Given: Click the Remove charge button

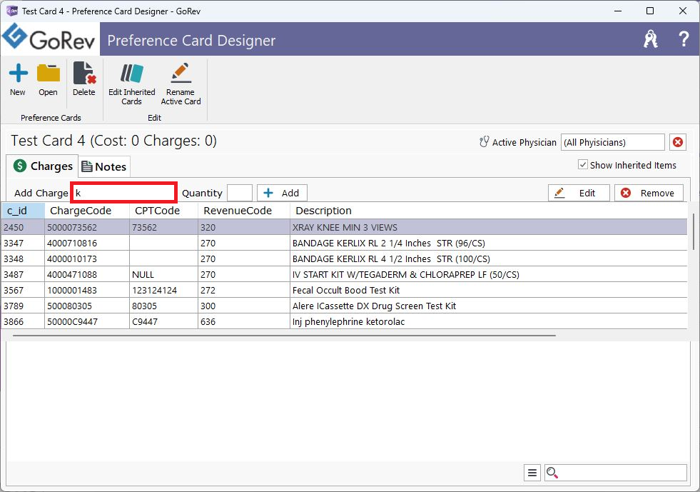Looking at the screenshot, I should [x=649, y=193].
